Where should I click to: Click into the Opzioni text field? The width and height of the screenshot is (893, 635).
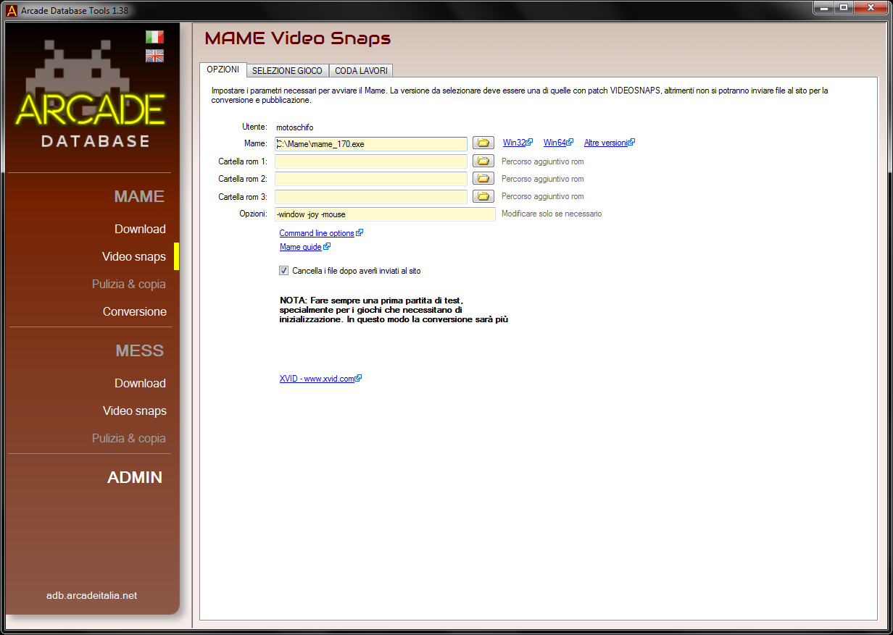point(384,214)
